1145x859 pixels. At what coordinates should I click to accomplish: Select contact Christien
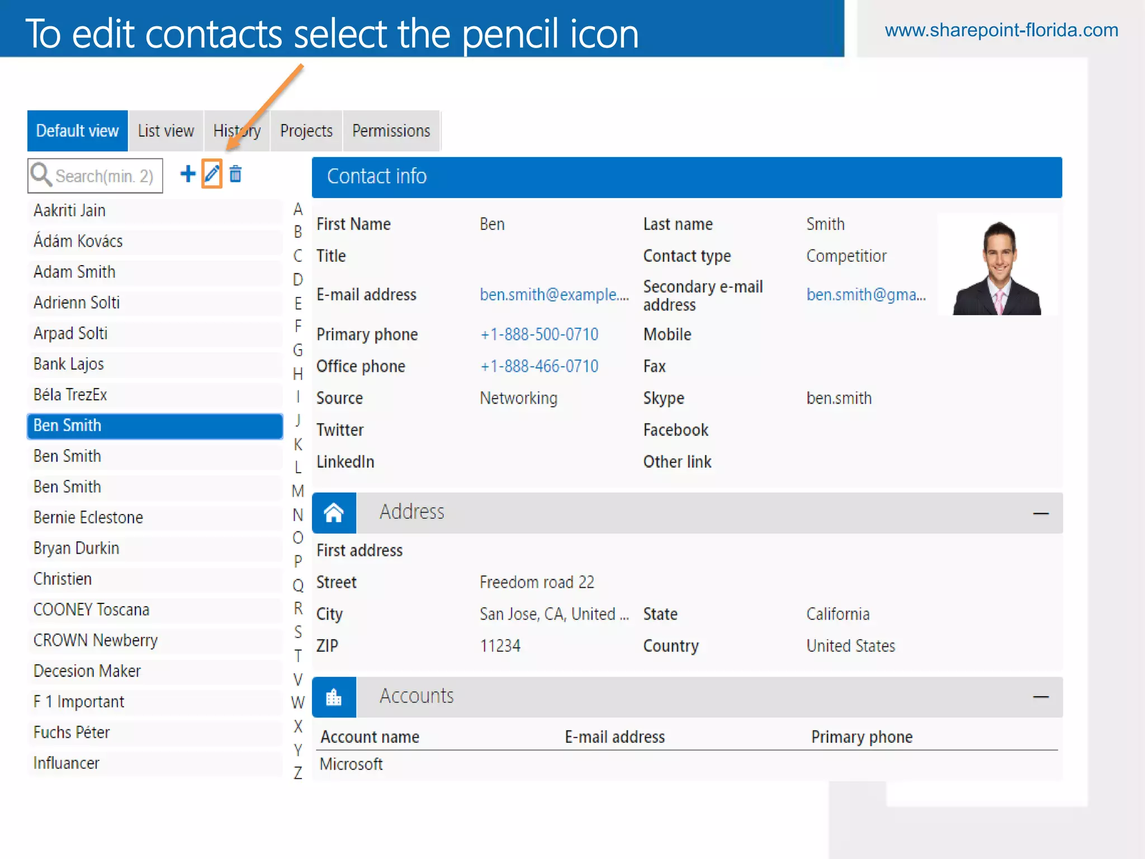(155, 579)
